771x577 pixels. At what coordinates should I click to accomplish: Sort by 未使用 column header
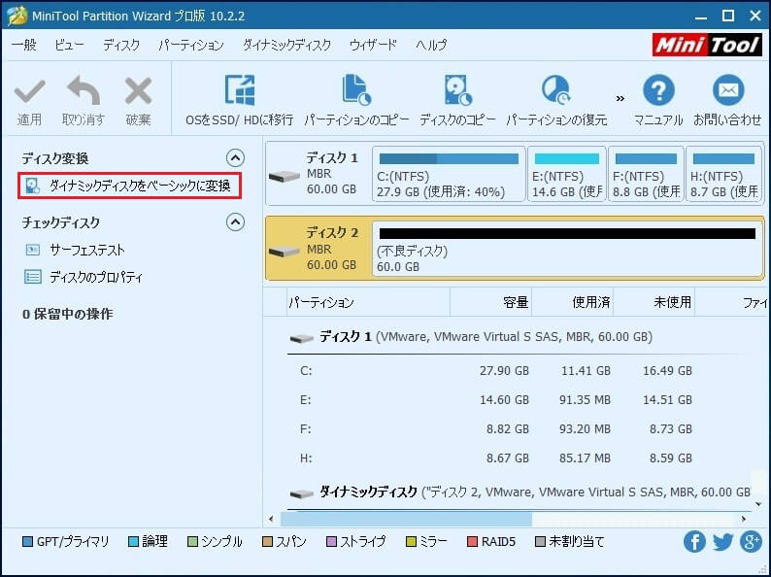(x=654, y=302)
